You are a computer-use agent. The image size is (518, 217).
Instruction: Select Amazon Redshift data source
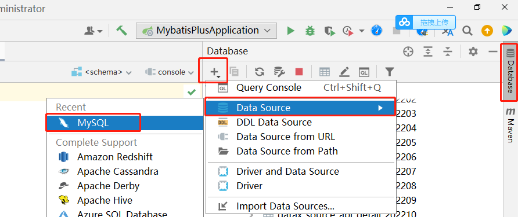point(125,157)
